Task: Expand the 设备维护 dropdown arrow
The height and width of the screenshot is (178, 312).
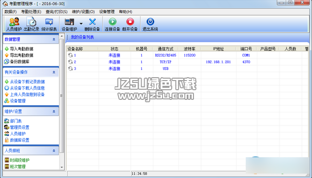Action: pyautogui.click(x=81, y=24)
